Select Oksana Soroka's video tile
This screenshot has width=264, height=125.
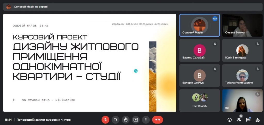[x=242, y=25]
